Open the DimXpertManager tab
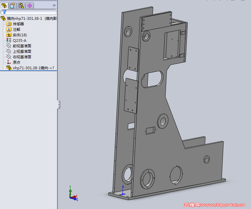Viewport: 251px width, 209px height. pos(30,5)
